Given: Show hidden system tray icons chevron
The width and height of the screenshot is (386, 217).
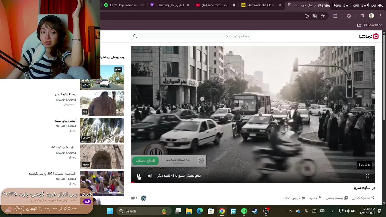Looking at the screenshot, I should tap(290, 211).
